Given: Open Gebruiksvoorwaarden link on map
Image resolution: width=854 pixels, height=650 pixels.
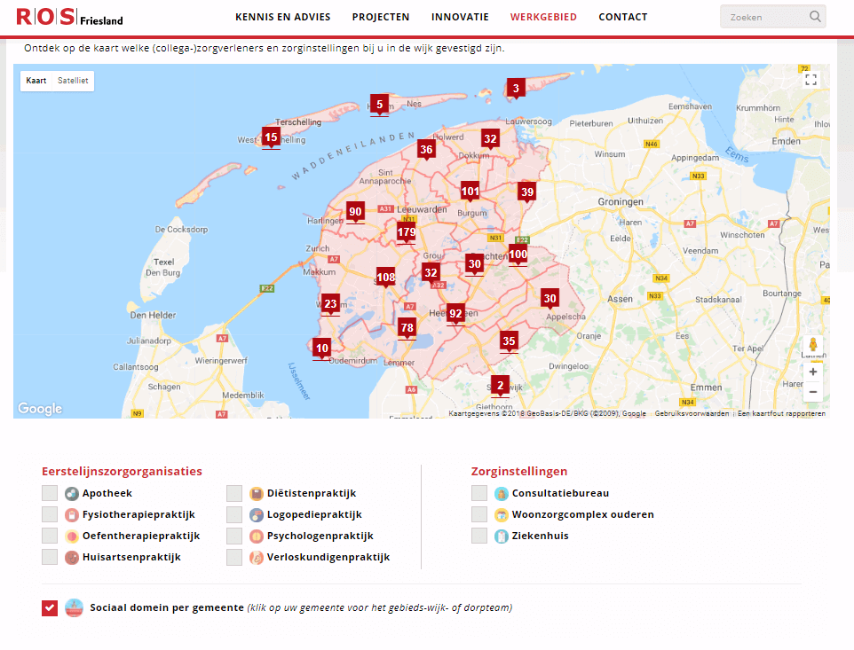Looking at the screenshot, I should [692, 413].
